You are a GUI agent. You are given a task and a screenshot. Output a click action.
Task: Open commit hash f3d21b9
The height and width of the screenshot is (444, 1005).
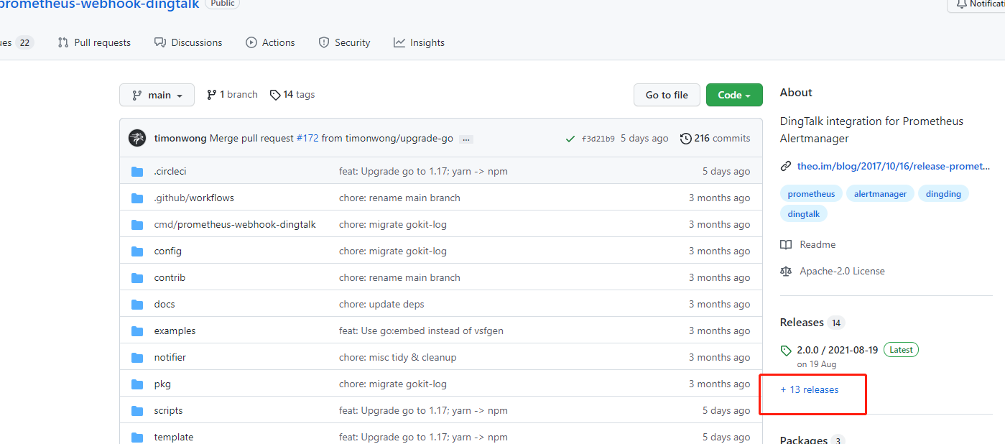598,139
